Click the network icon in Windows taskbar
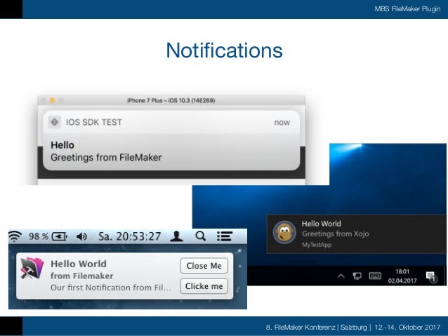 pos(357,276)
